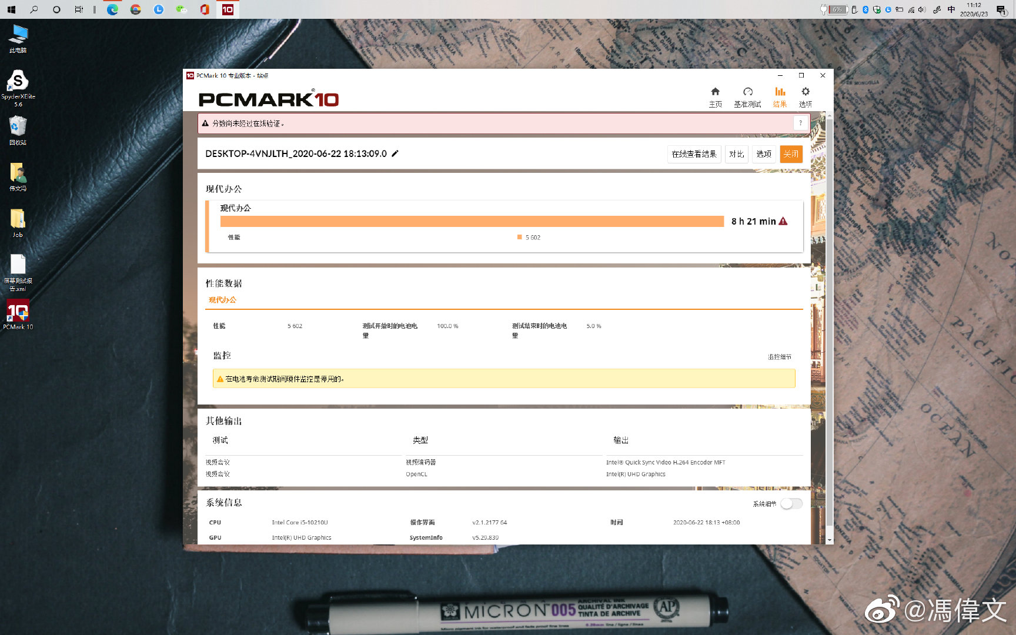Click the yellow warning icon in the monitoring notice
Image resolution: width=1016 pixels, height=635 pixels.
[x=220, y=379]
